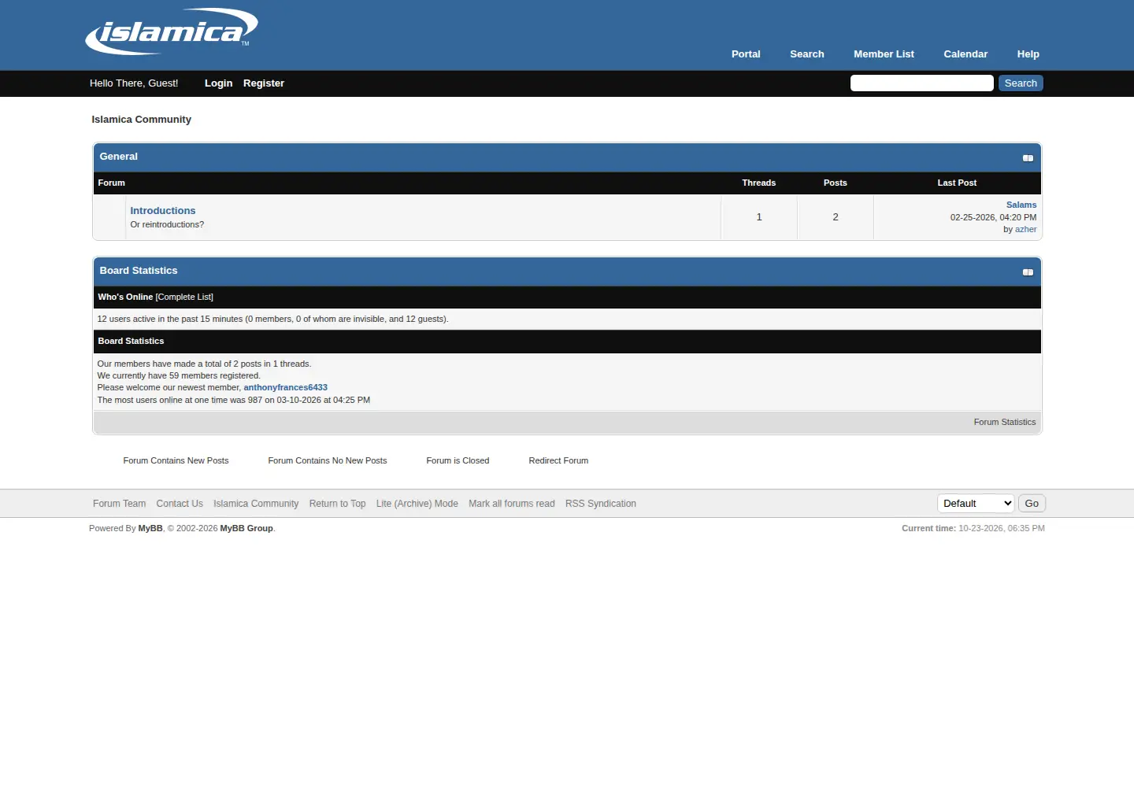Click the blue Search button

(x=1021, y=83)
